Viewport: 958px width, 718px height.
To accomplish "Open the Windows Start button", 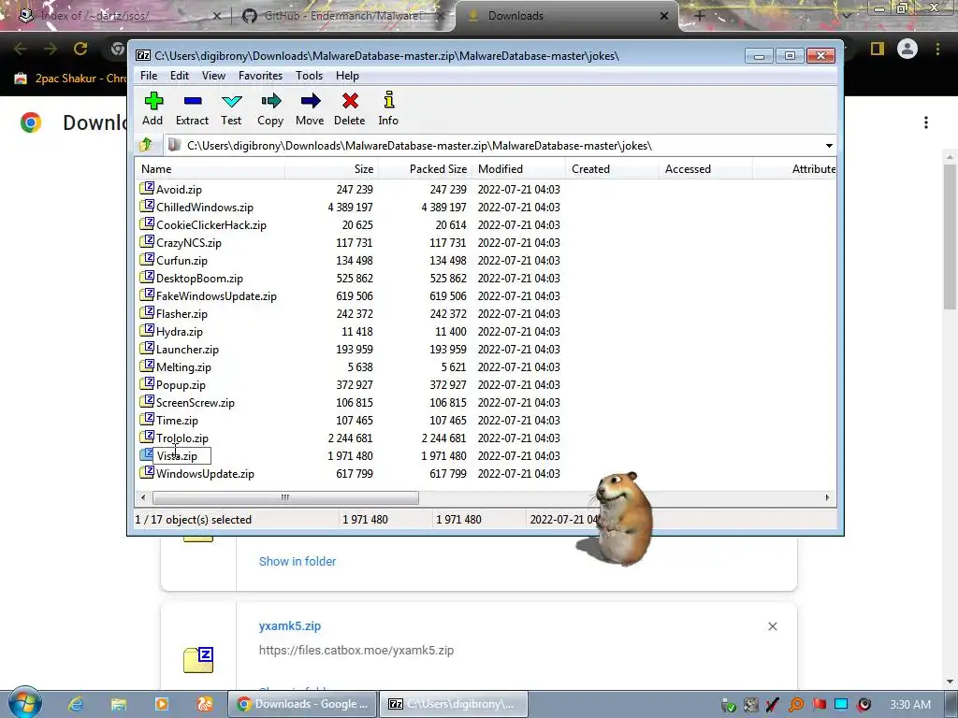I will coord(24,703).
